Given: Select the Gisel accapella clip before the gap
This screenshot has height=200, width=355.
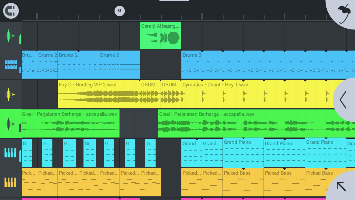Looking at the screenshot, I should pos(71,123).
